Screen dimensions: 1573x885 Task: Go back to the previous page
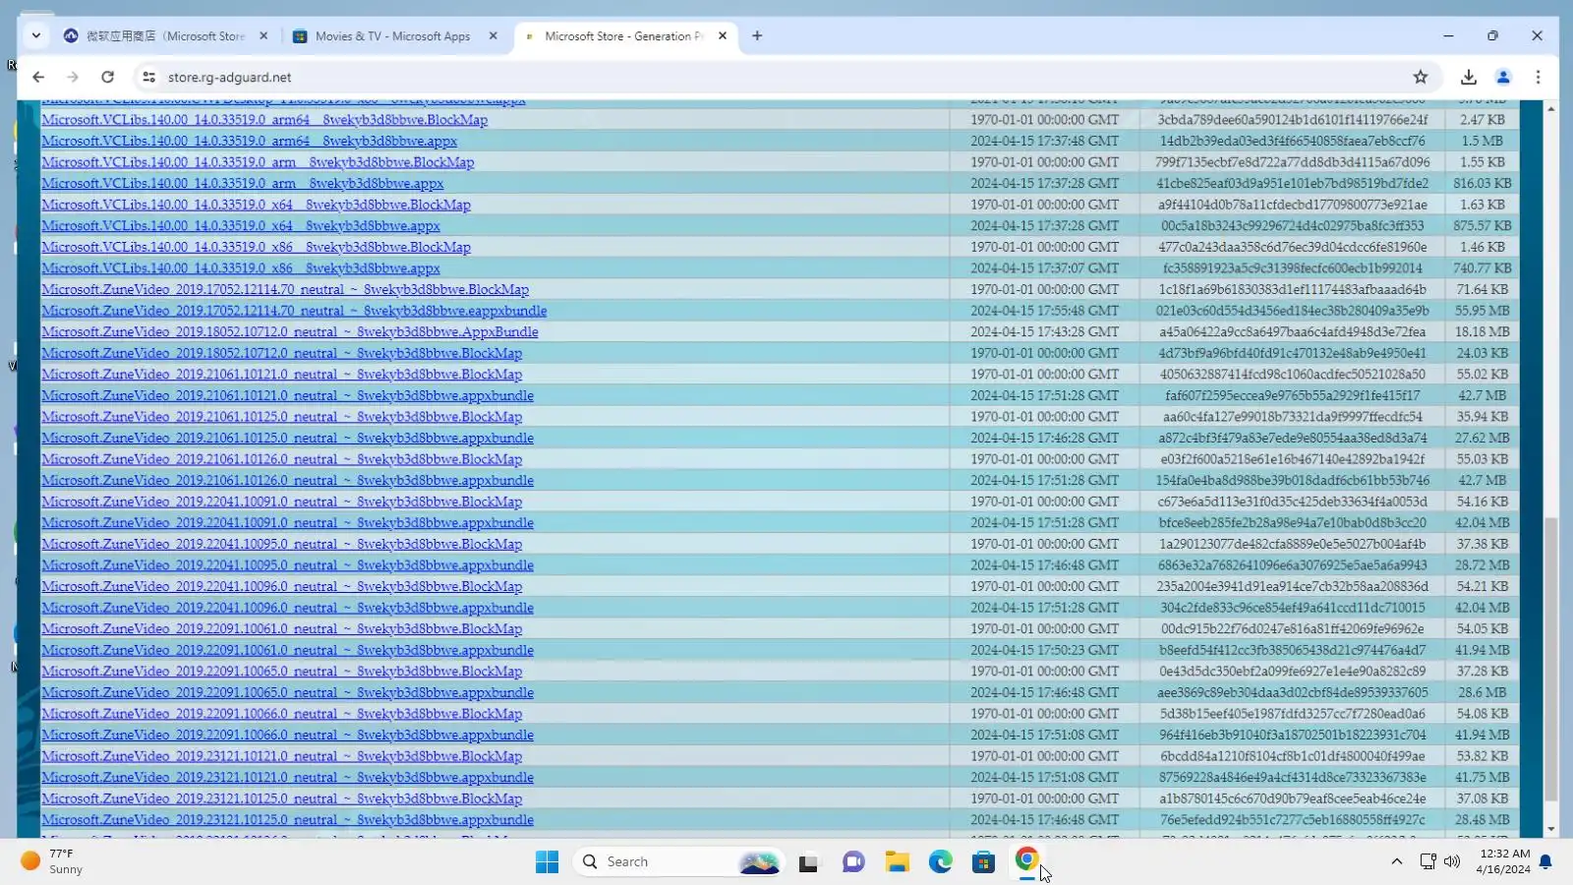point(38,77)
